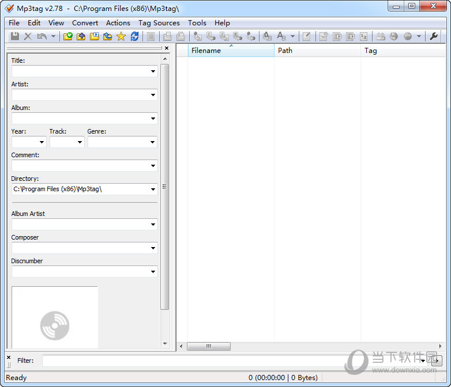Open the Undo history dropdown arrow
Viewport: 451px width, 387px height.
[x=53, y=36]
